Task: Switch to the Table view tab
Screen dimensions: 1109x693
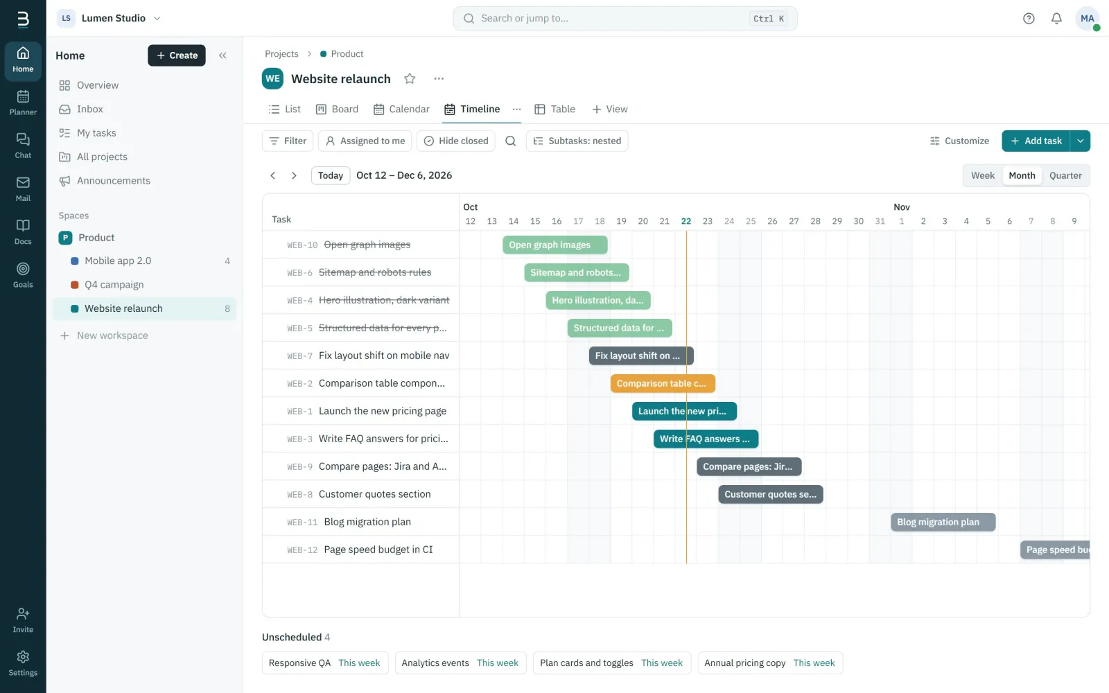Action: tap(554, 109)
